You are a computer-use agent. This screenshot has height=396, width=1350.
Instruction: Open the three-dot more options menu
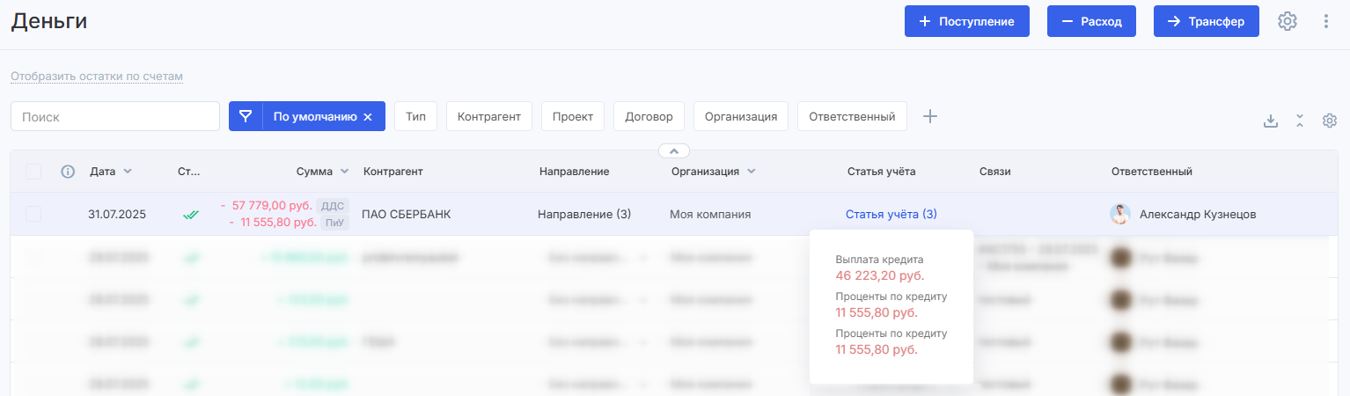[1326, 22]
